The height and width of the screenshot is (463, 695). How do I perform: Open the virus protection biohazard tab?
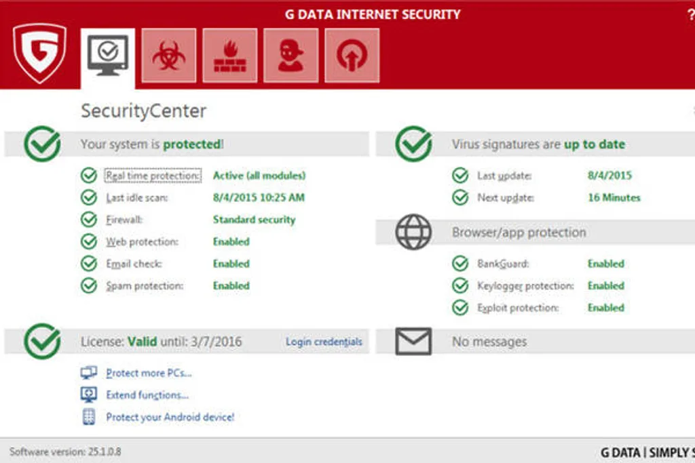pos(169,56)
